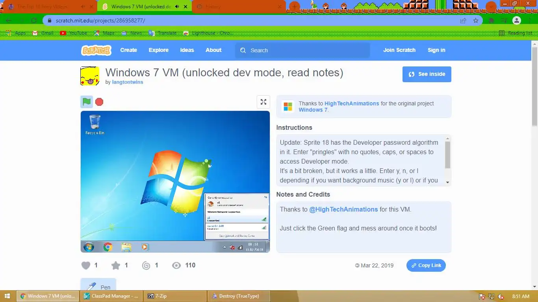The image size is (538, 302).
Task: Open the Extensions puzzle icon
Action: [492, 20]
